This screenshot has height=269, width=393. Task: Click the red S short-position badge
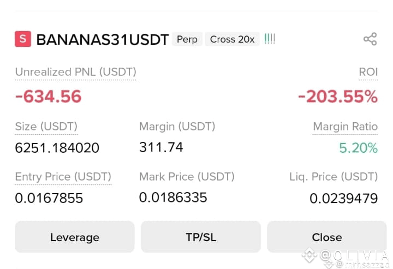point(23,39)
